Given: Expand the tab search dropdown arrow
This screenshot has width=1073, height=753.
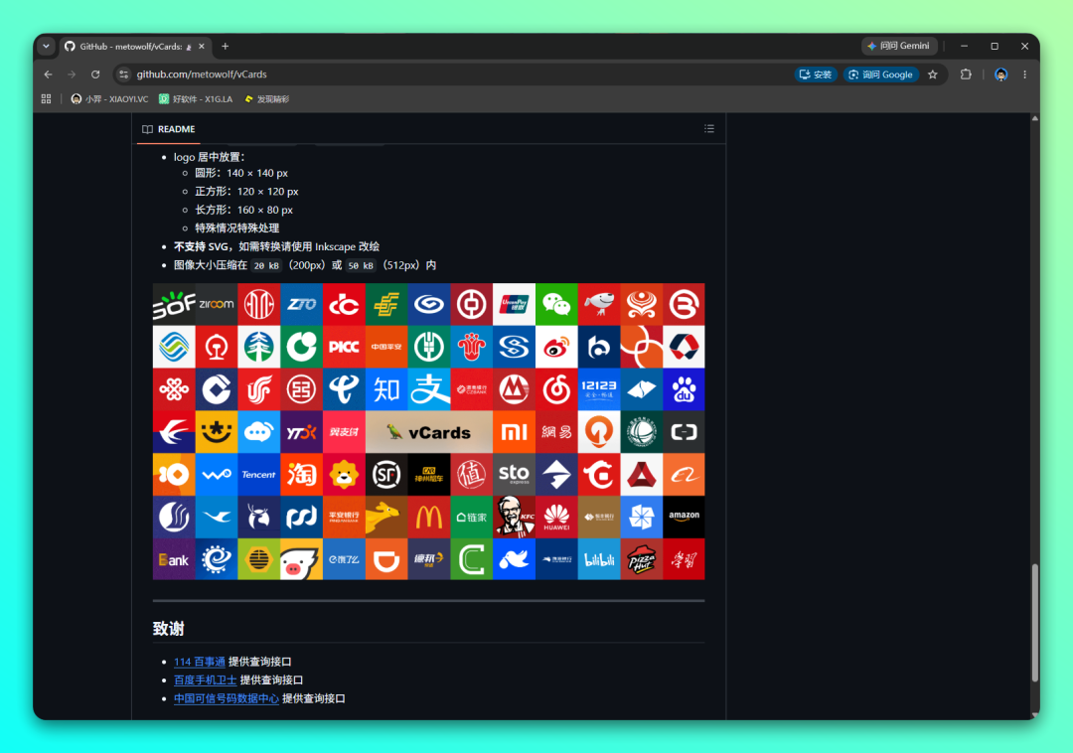Looking at the screenshot, I should [x=46, y=47].
